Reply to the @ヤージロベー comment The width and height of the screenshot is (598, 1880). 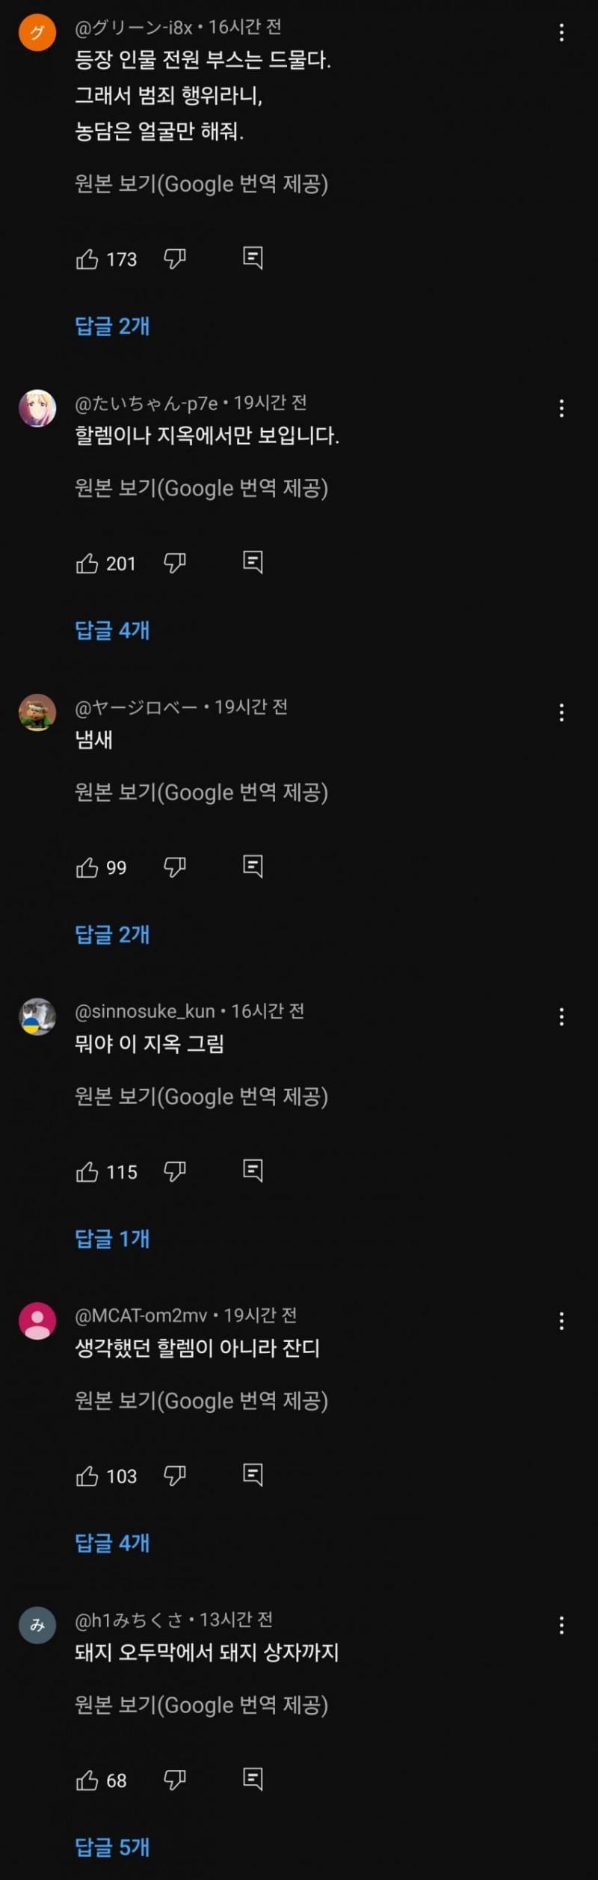coord(253,867)
